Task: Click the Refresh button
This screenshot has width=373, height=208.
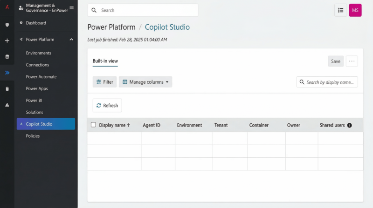Action: point(107,105)
